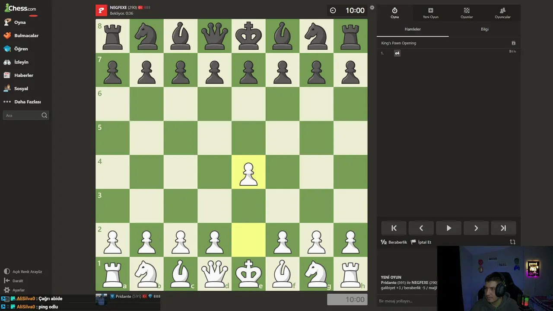Click the King's Pawn Opening label

[398, 43]
